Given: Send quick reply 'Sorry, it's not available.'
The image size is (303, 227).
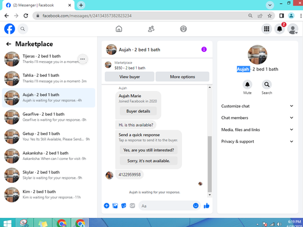Looking at the screenshot, I should click(x=148, y=161).
